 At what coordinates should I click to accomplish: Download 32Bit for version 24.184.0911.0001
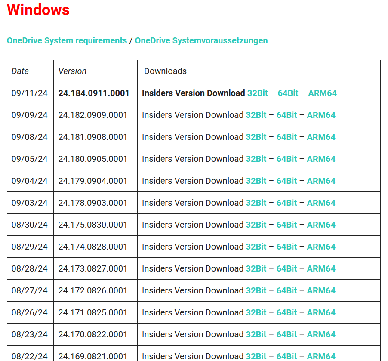258,93
